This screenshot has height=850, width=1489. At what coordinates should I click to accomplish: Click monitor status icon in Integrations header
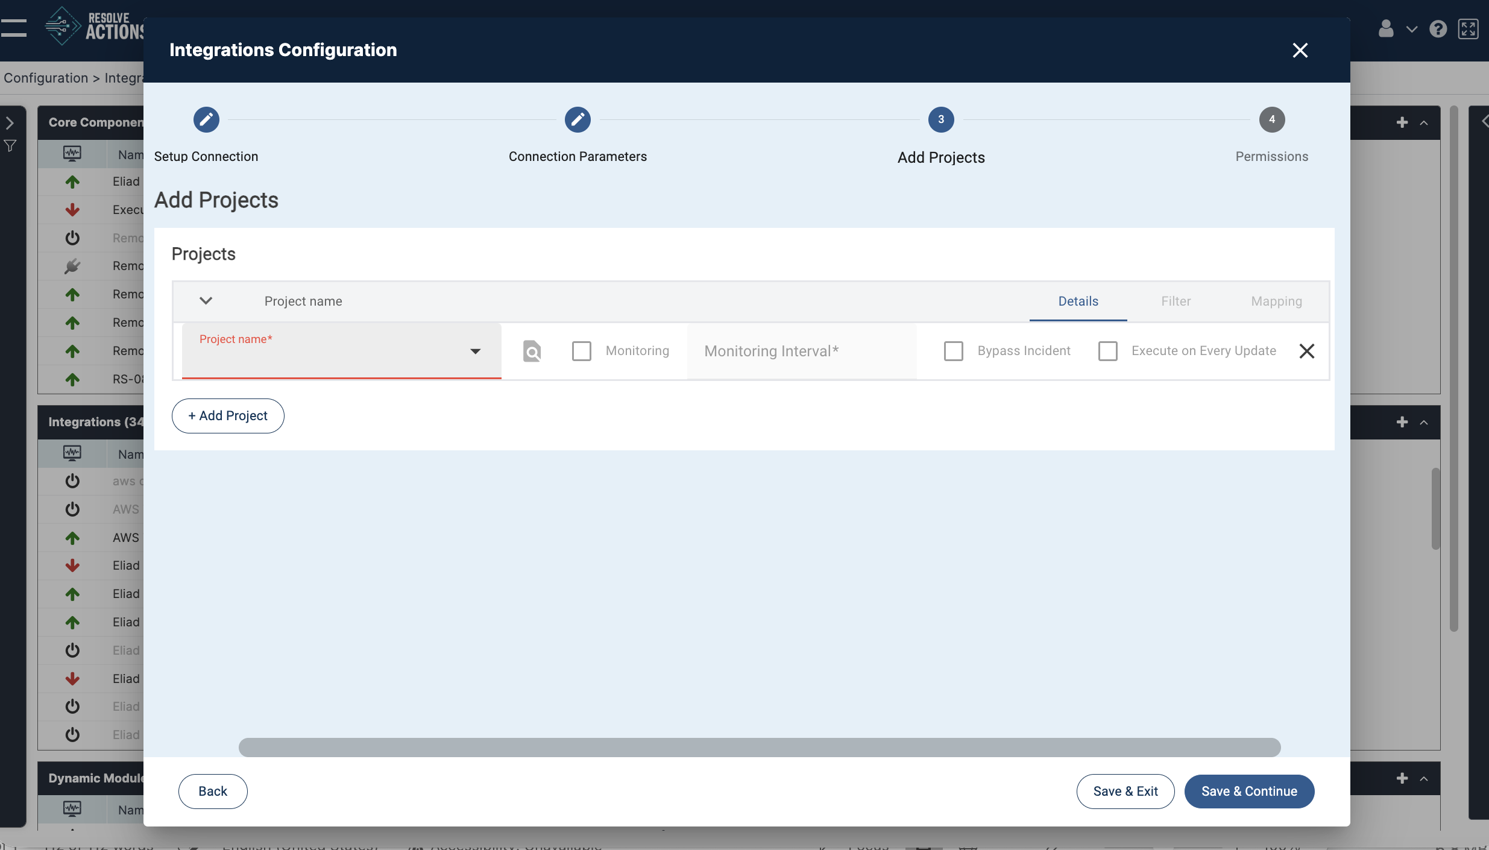point(72,453)
